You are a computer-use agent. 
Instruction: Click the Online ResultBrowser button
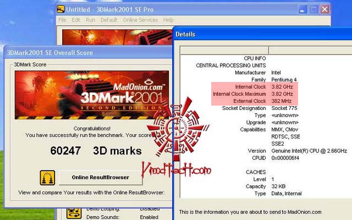coord(100,177)
